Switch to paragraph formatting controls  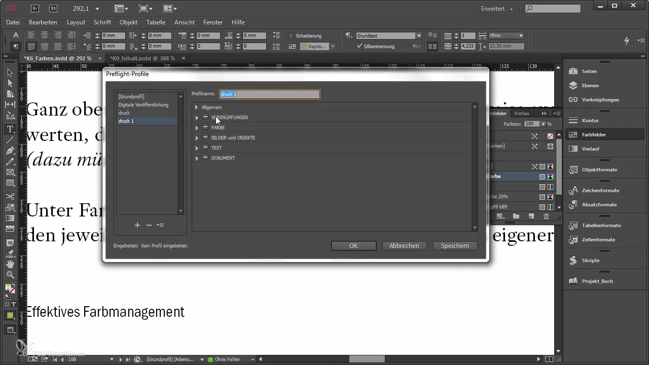16,46
